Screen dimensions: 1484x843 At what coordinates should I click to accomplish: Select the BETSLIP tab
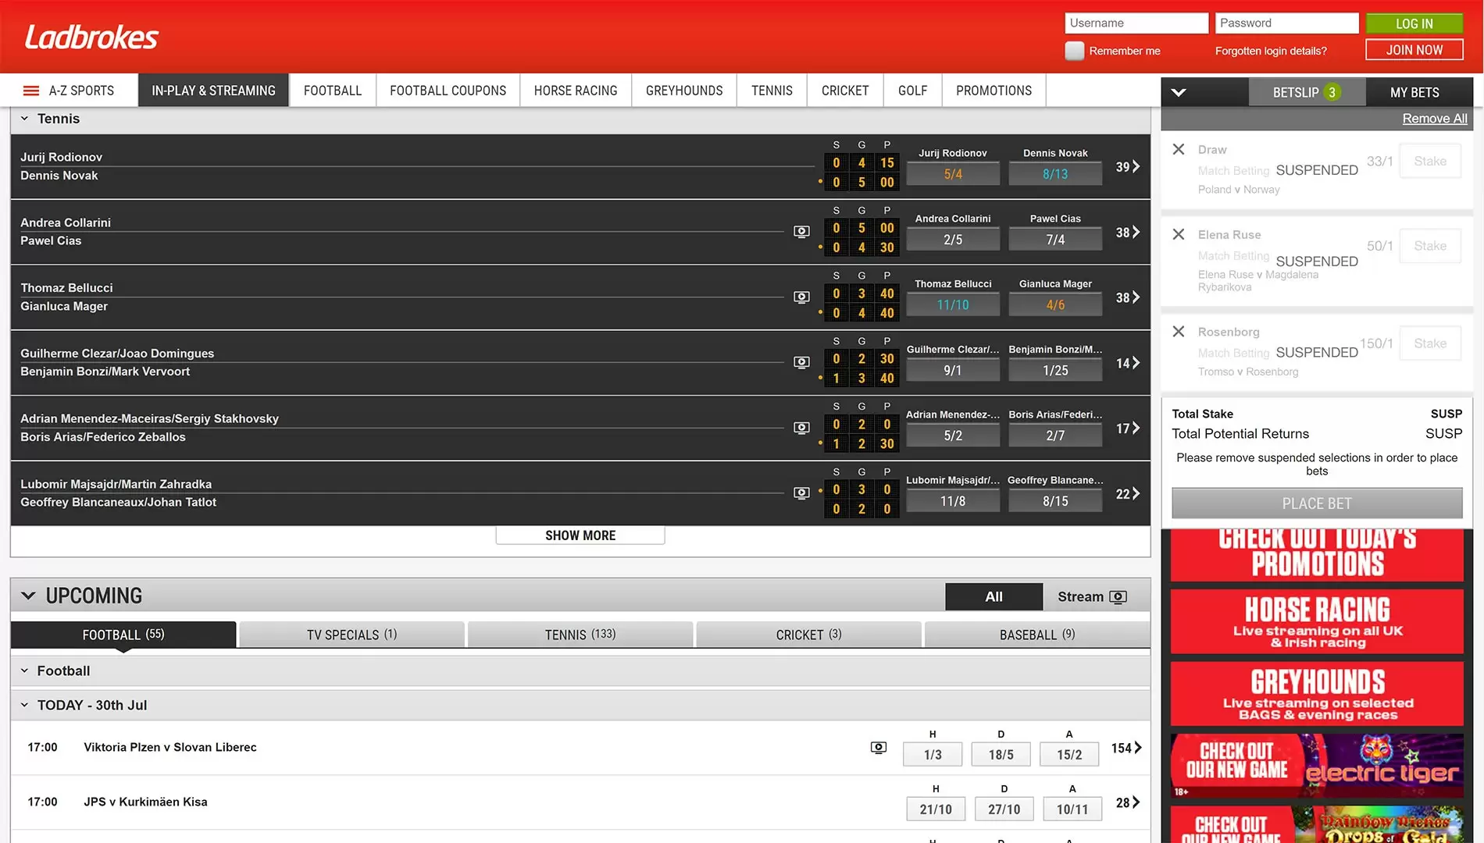click(1307, 92)
